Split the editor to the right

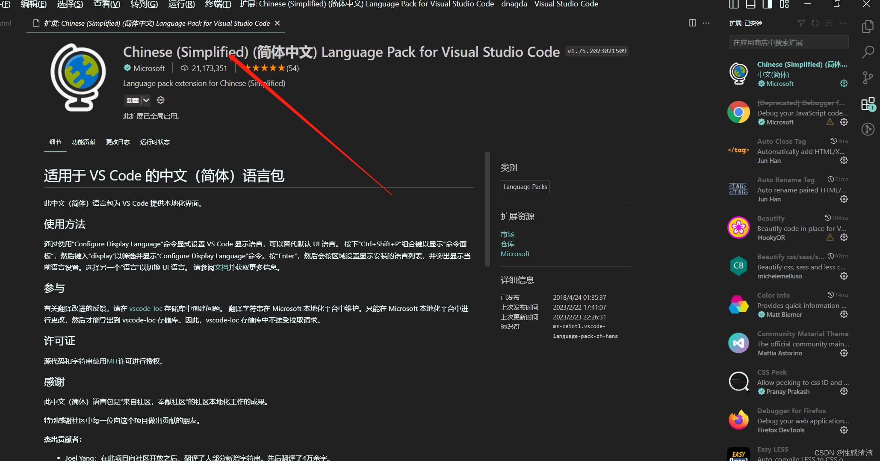point(692,23)
